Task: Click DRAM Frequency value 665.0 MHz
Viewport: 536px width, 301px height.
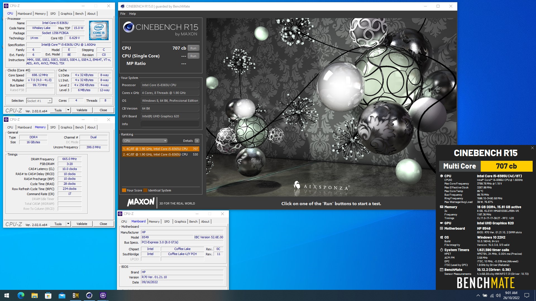Action: click(x=70, y=159)
